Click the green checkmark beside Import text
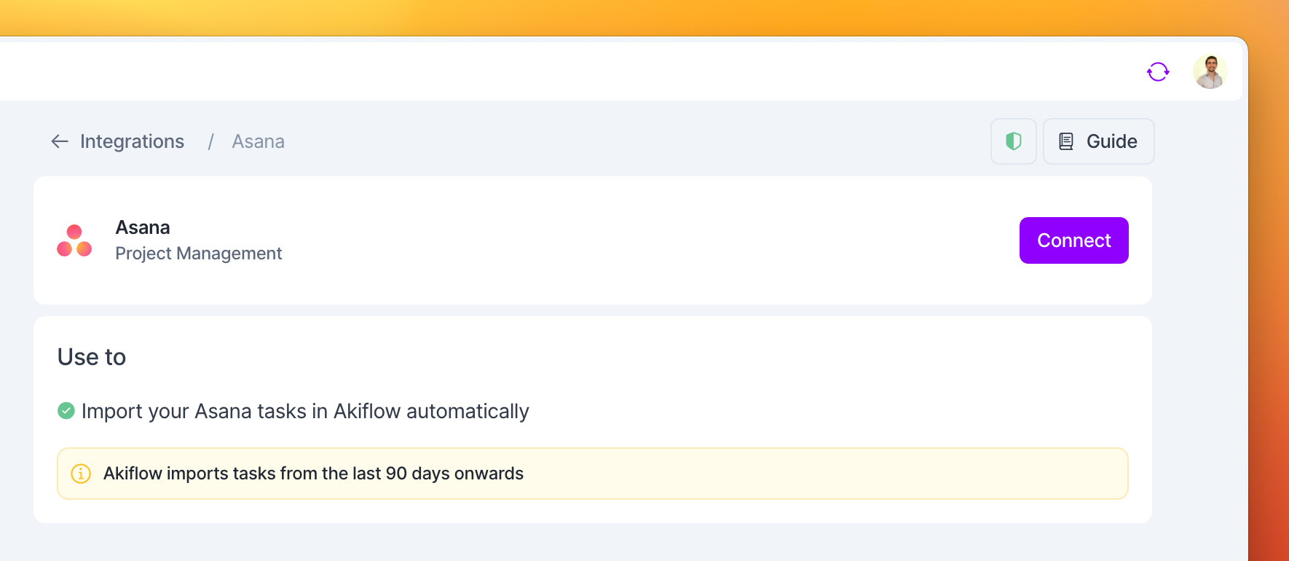This screenshot has width=1289, height=561. tap(66, 411)
